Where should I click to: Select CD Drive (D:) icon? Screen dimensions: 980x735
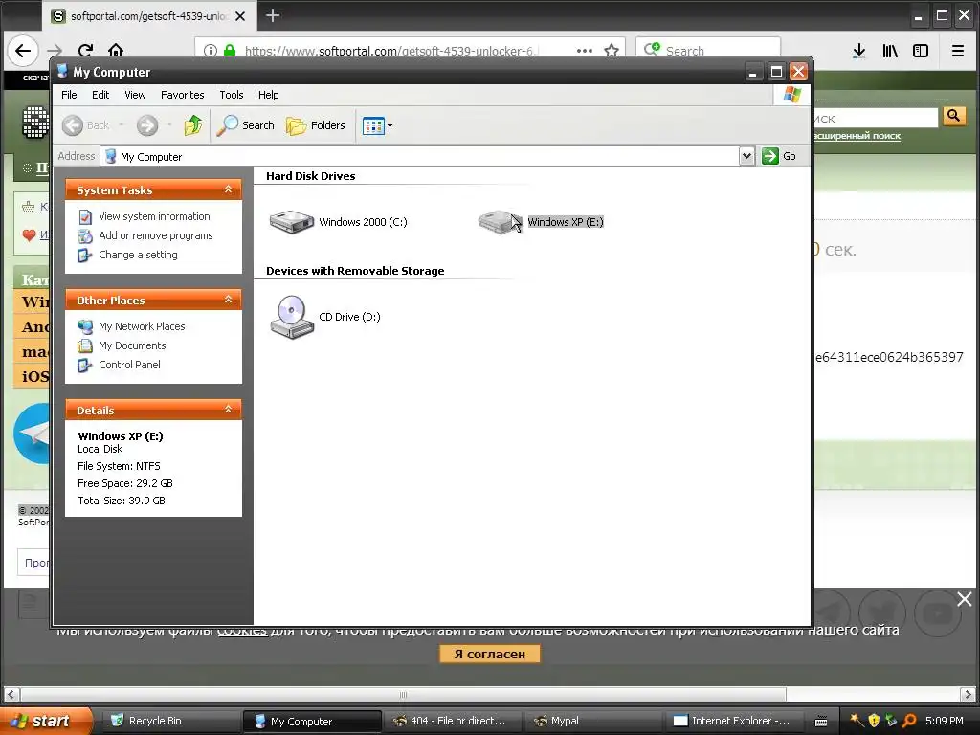(x=291, y=317)
